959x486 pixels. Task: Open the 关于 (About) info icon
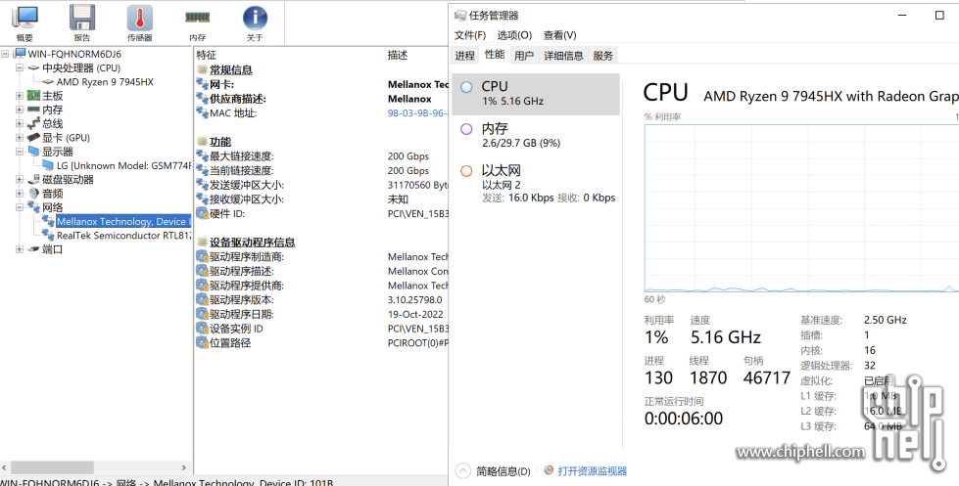(255, 22)
